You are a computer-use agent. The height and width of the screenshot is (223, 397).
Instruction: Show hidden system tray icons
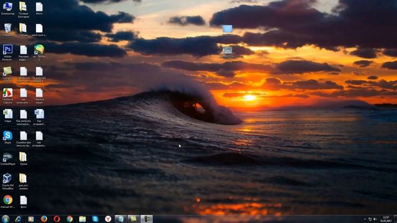pos(365,219)
